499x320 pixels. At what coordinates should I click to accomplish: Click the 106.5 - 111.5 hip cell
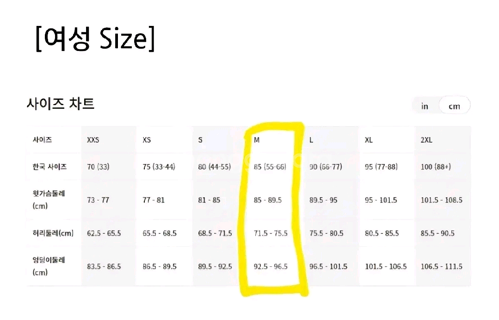pos(441,266)
